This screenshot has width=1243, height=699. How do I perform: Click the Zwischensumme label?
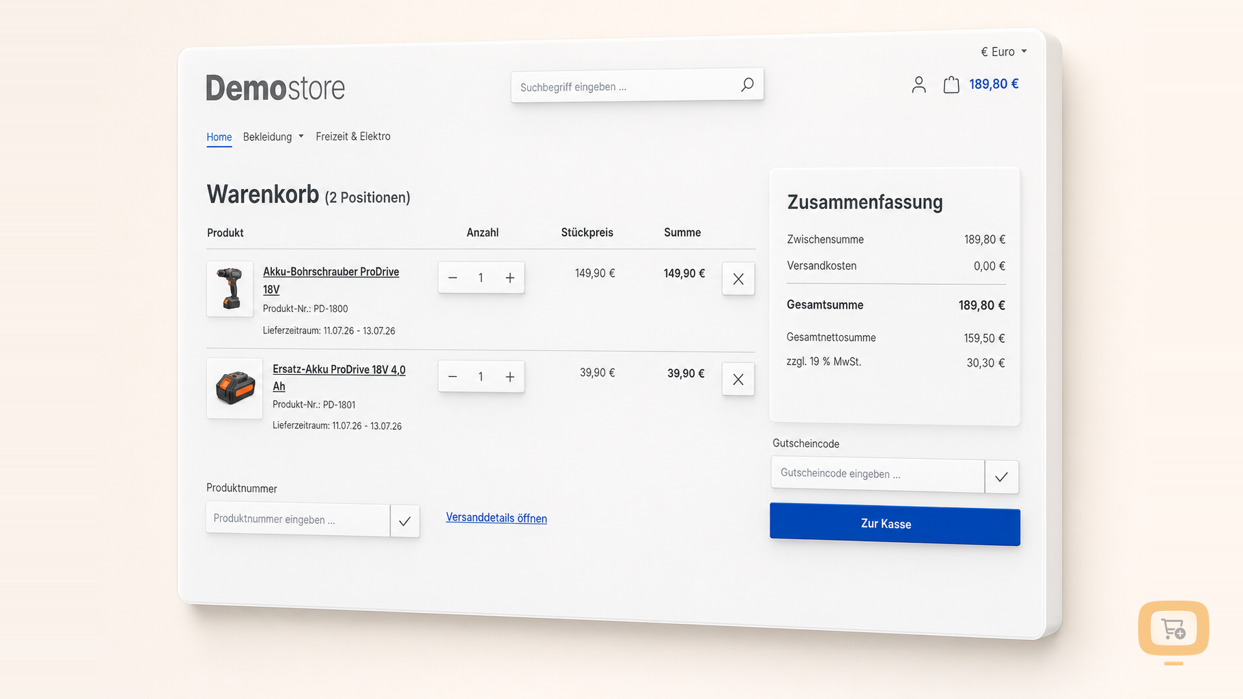click(x=825, y=239)
